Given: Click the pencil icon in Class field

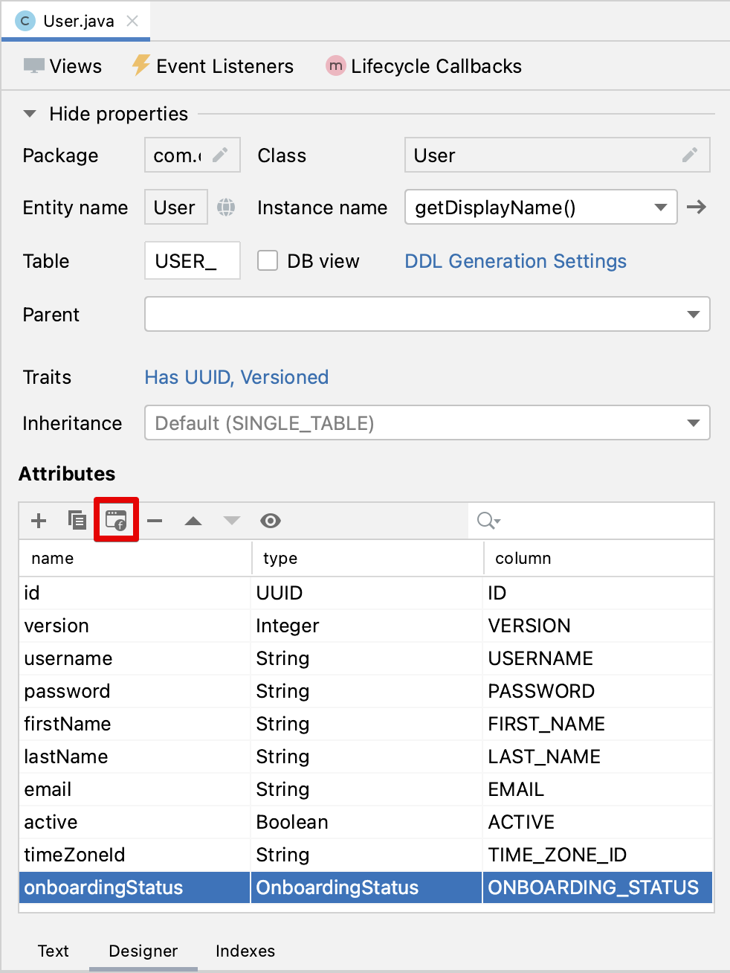Looking at the screenshot, I should [x=690, y=155].
